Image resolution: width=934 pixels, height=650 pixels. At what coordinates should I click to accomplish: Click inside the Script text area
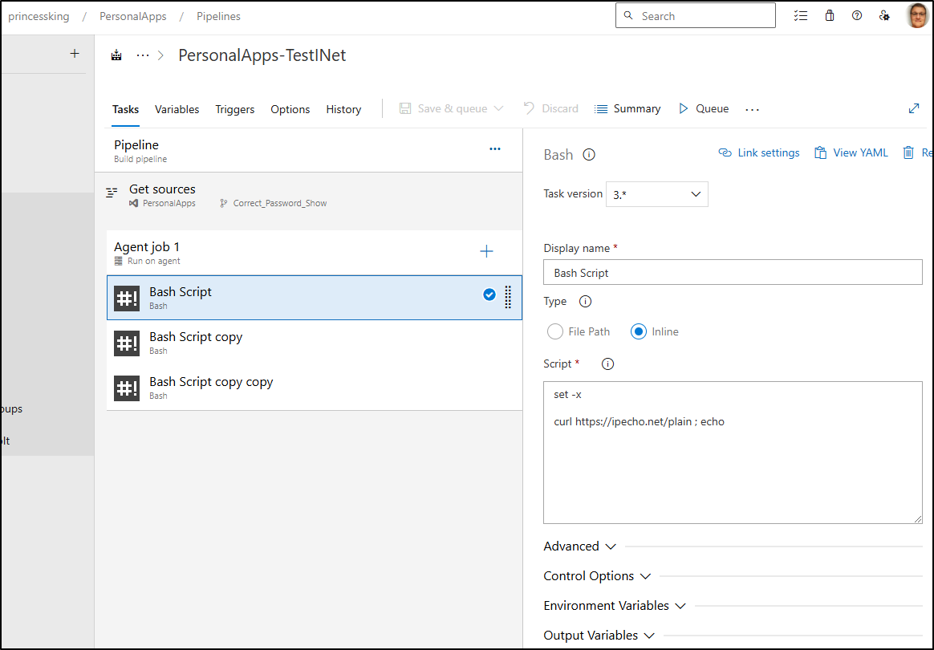(733, 453)
